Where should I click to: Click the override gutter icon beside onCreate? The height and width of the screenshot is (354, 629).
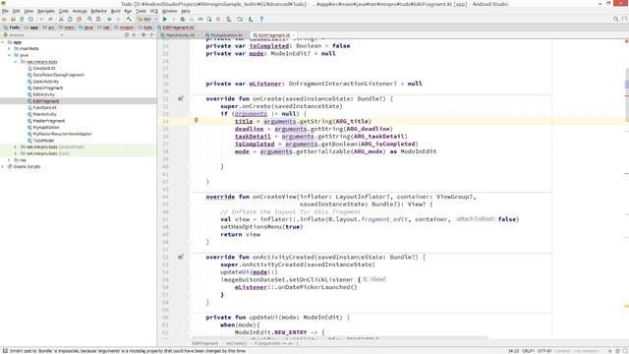[181, 98]
